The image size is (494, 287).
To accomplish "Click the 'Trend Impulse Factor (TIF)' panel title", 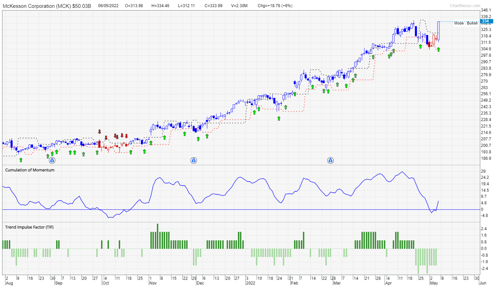I will [29, 227].
